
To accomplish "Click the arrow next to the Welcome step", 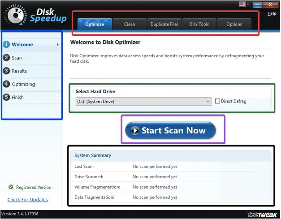I will [x=57, y=44].
